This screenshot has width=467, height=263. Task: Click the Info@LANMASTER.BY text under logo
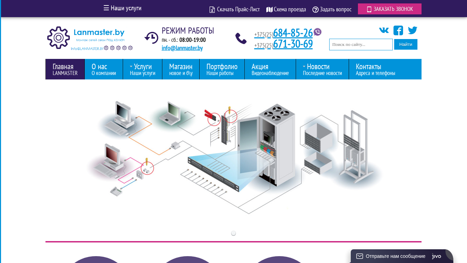click(x=87, y=49)
